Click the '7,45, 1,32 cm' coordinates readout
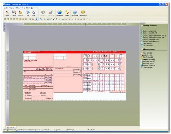 pos(91,130)
